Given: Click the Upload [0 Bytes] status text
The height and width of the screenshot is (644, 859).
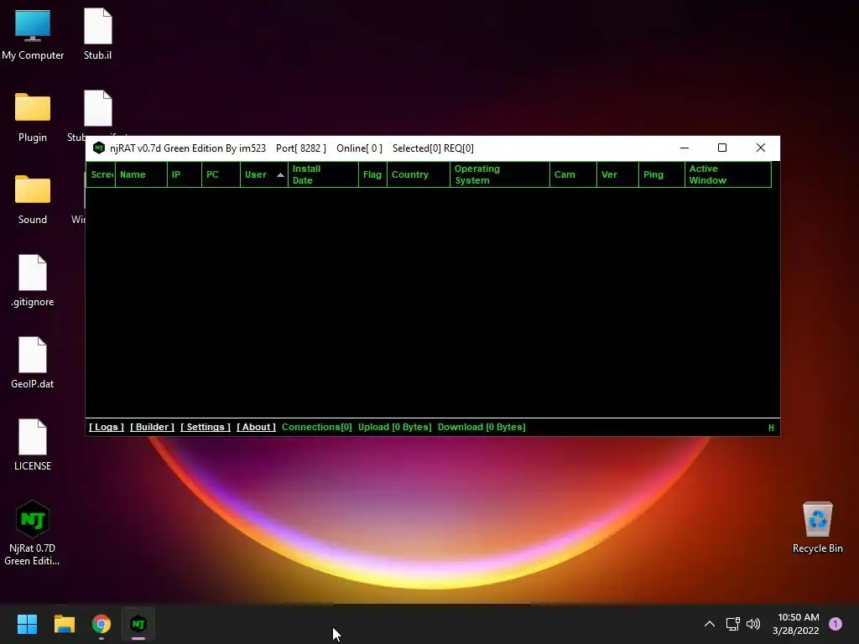Looking at the screenshot, I should point(394,427).
